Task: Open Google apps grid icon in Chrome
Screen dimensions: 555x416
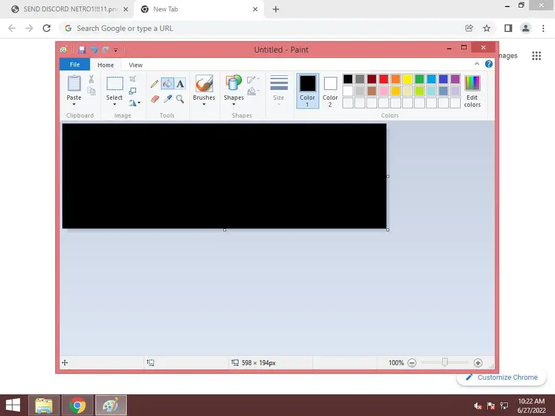Action: [536, 56]
